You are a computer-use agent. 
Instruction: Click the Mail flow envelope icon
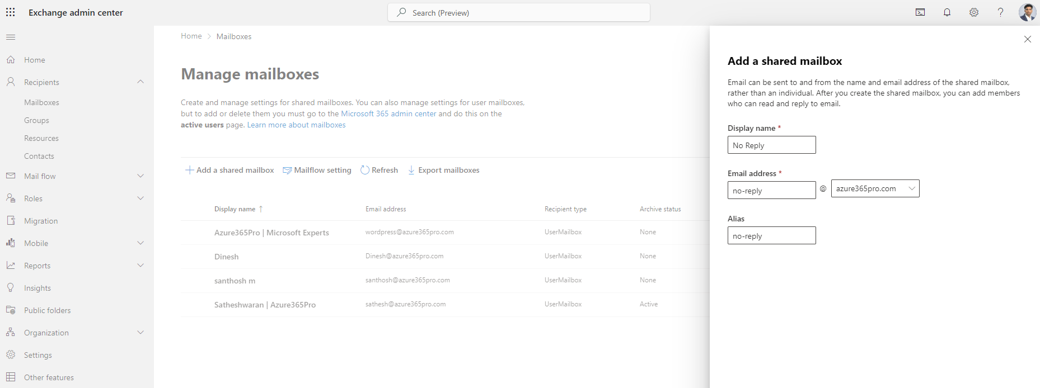coord(11,176)
